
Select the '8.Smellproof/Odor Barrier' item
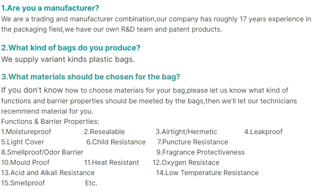[42, 152]
